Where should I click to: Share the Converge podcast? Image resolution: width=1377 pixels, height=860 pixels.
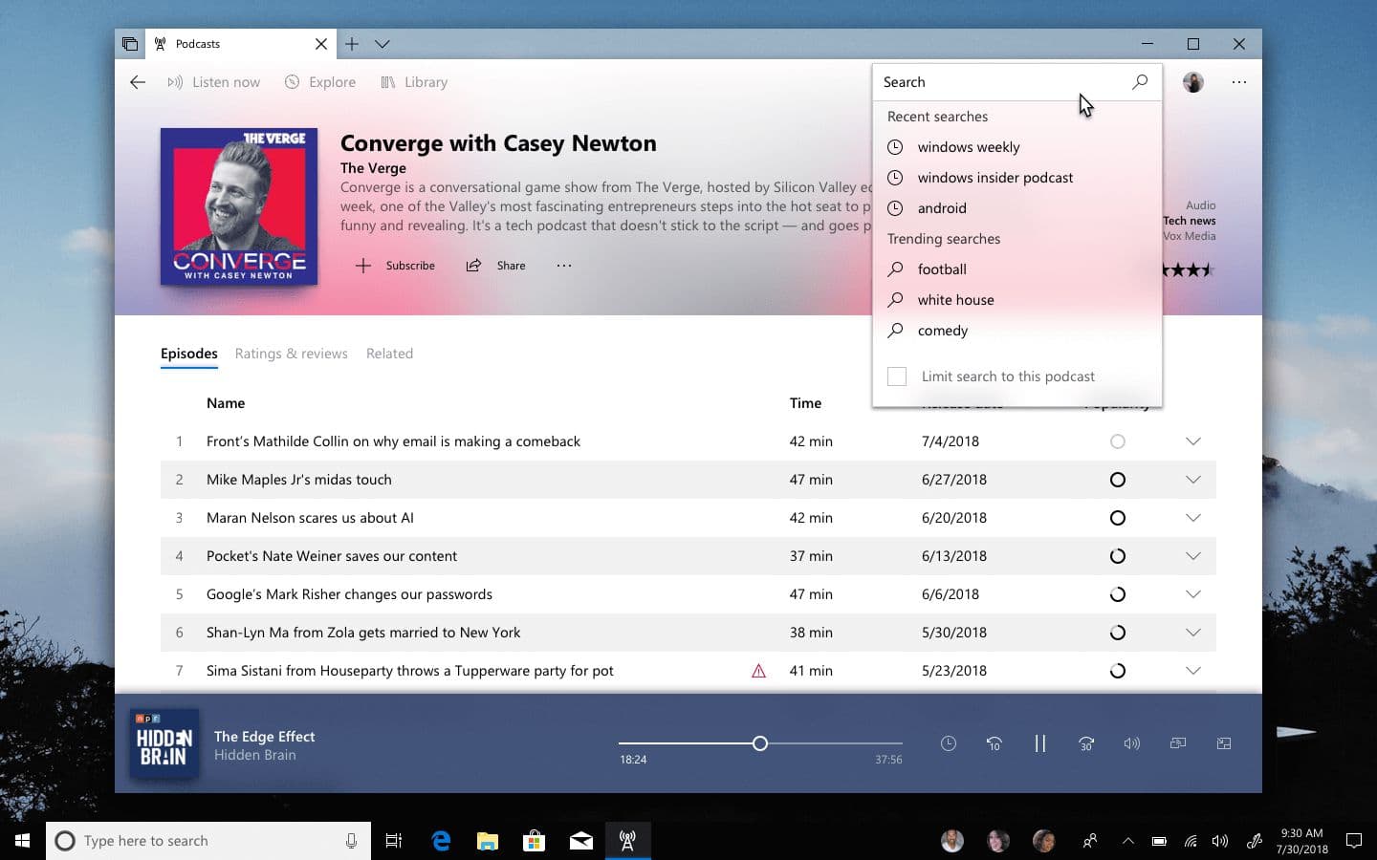pos(495,266)
